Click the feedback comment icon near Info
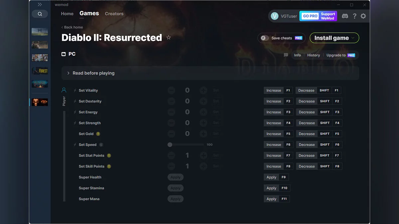 click(286, 55)
